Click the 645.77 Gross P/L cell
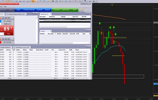 pyautogui.click(x=66, y=57)
